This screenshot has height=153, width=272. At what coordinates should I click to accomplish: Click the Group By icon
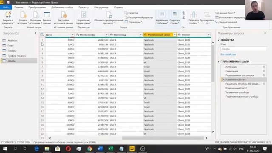207,15
